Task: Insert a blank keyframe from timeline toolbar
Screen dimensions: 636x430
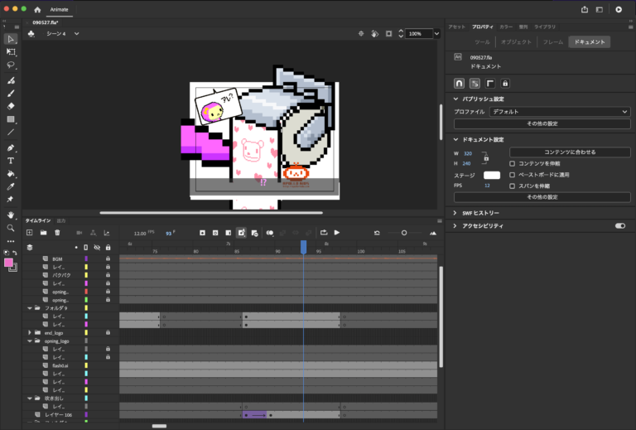Action: 215,233
